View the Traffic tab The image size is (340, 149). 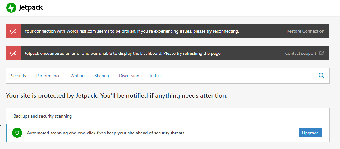155,76
